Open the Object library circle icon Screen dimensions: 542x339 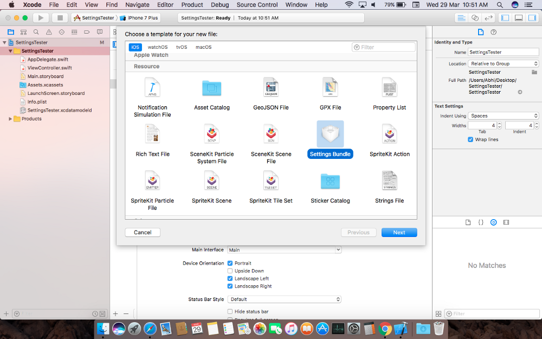[x=494, y=222]
